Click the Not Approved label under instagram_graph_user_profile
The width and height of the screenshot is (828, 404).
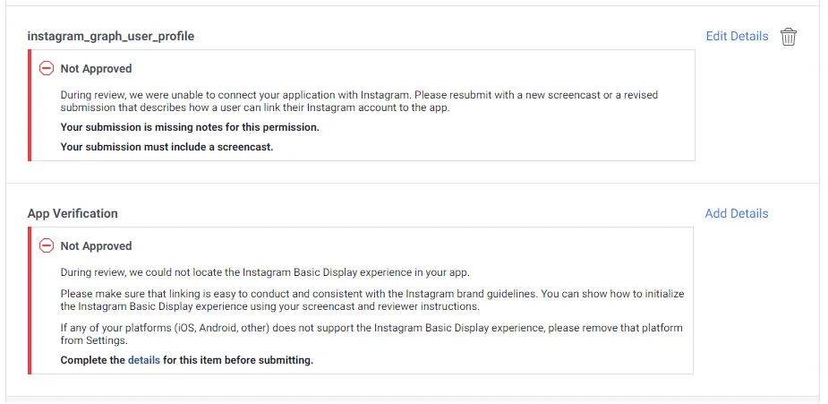[x=96, y=68]
